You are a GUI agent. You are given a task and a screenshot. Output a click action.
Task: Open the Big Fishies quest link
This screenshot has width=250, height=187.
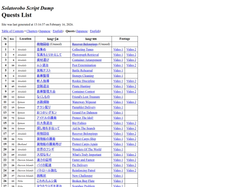pos(79,123)
